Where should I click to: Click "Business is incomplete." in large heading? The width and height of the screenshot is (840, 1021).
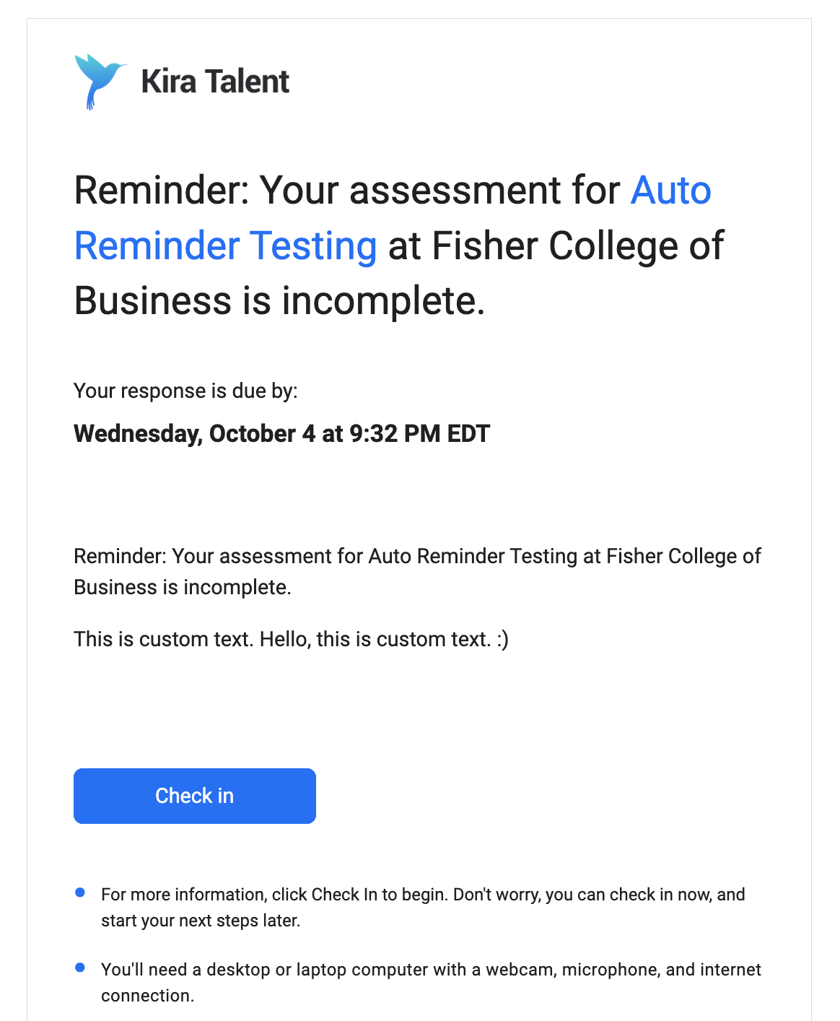pos(280,301)
